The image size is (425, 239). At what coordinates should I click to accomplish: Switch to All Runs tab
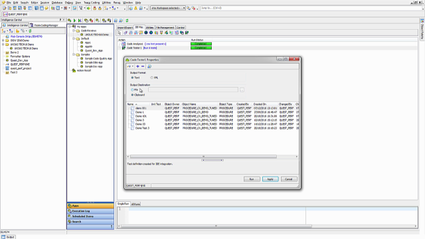(x=135, y=204)
